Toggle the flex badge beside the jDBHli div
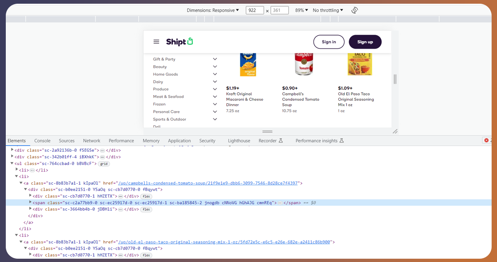The height and width of the screenshot is (262, 497). pyautogui.click(x=146, y=210)
